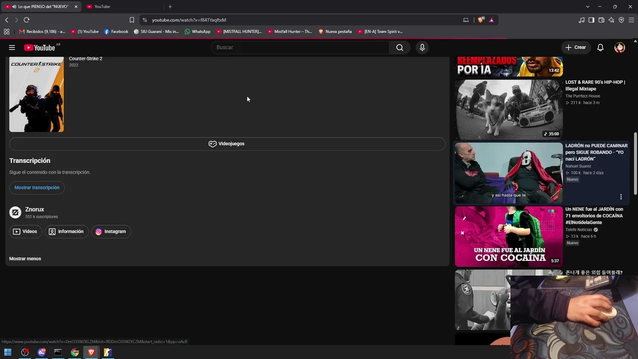Open the Counter-Strike 2 game cover
This screenshot has height=359, width=638.
[x=36, y=94]
